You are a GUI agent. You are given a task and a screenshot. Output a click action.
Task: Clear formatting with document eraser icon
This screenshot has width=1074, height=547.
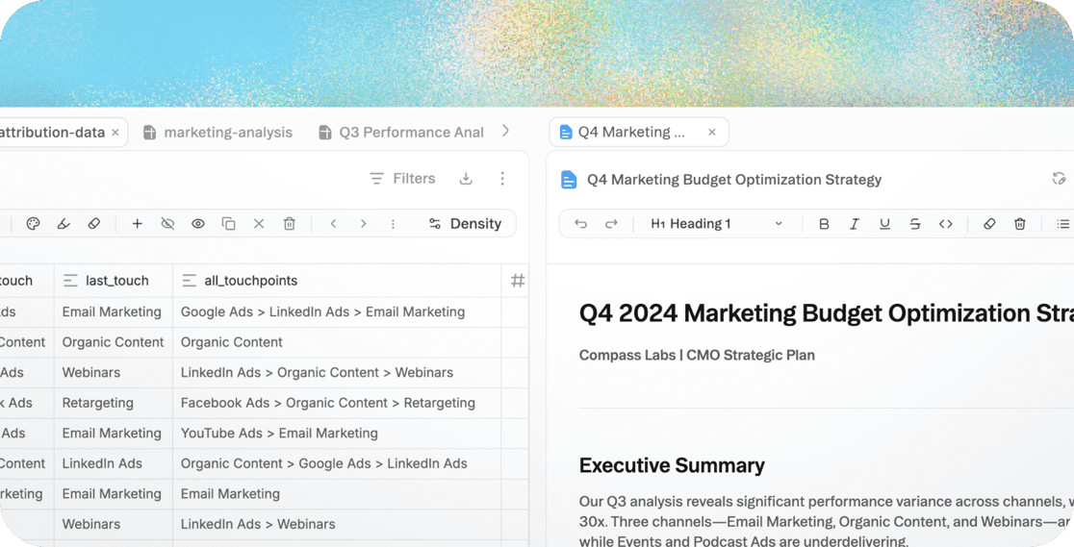click(x=989, y=224)
